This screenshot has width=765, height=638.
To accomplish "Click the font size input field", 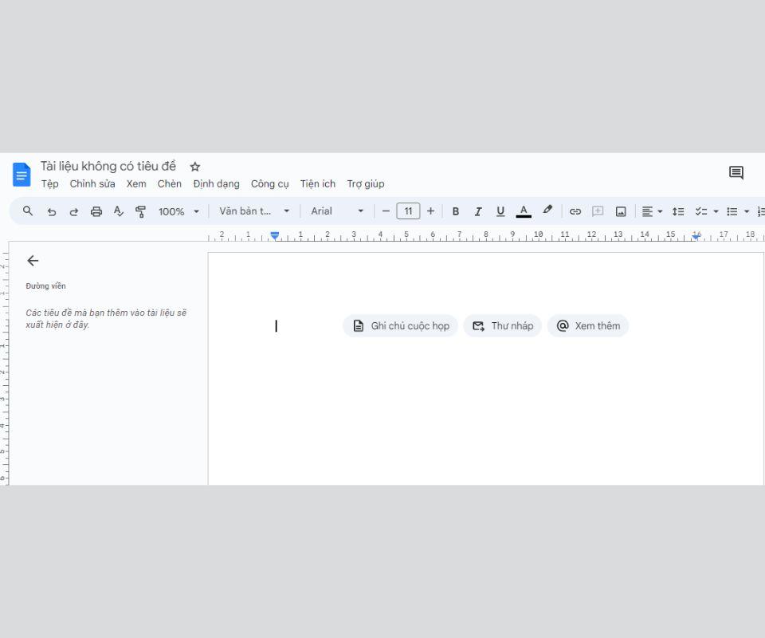I will coord(408,211).
